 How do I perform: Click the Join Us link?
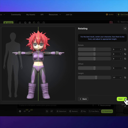(x=69, y=15)
